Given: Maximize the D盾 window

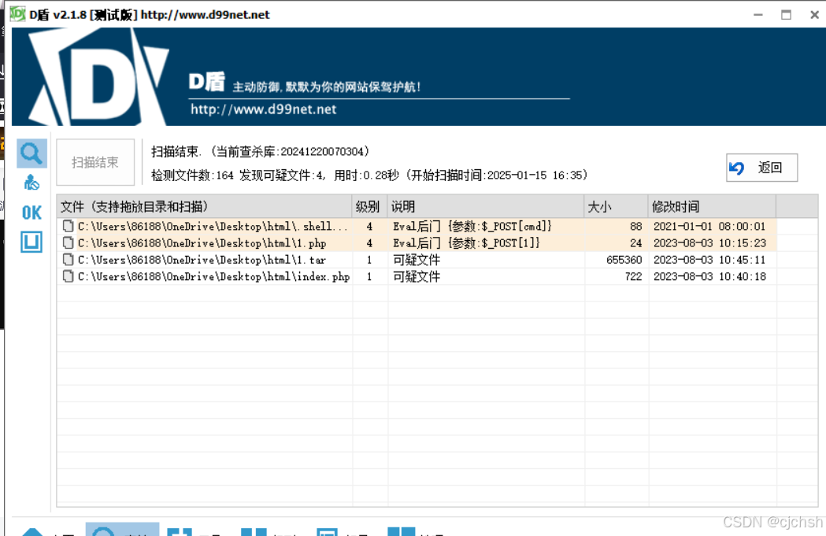Looking at the screenshot, I should click(786, 15).
